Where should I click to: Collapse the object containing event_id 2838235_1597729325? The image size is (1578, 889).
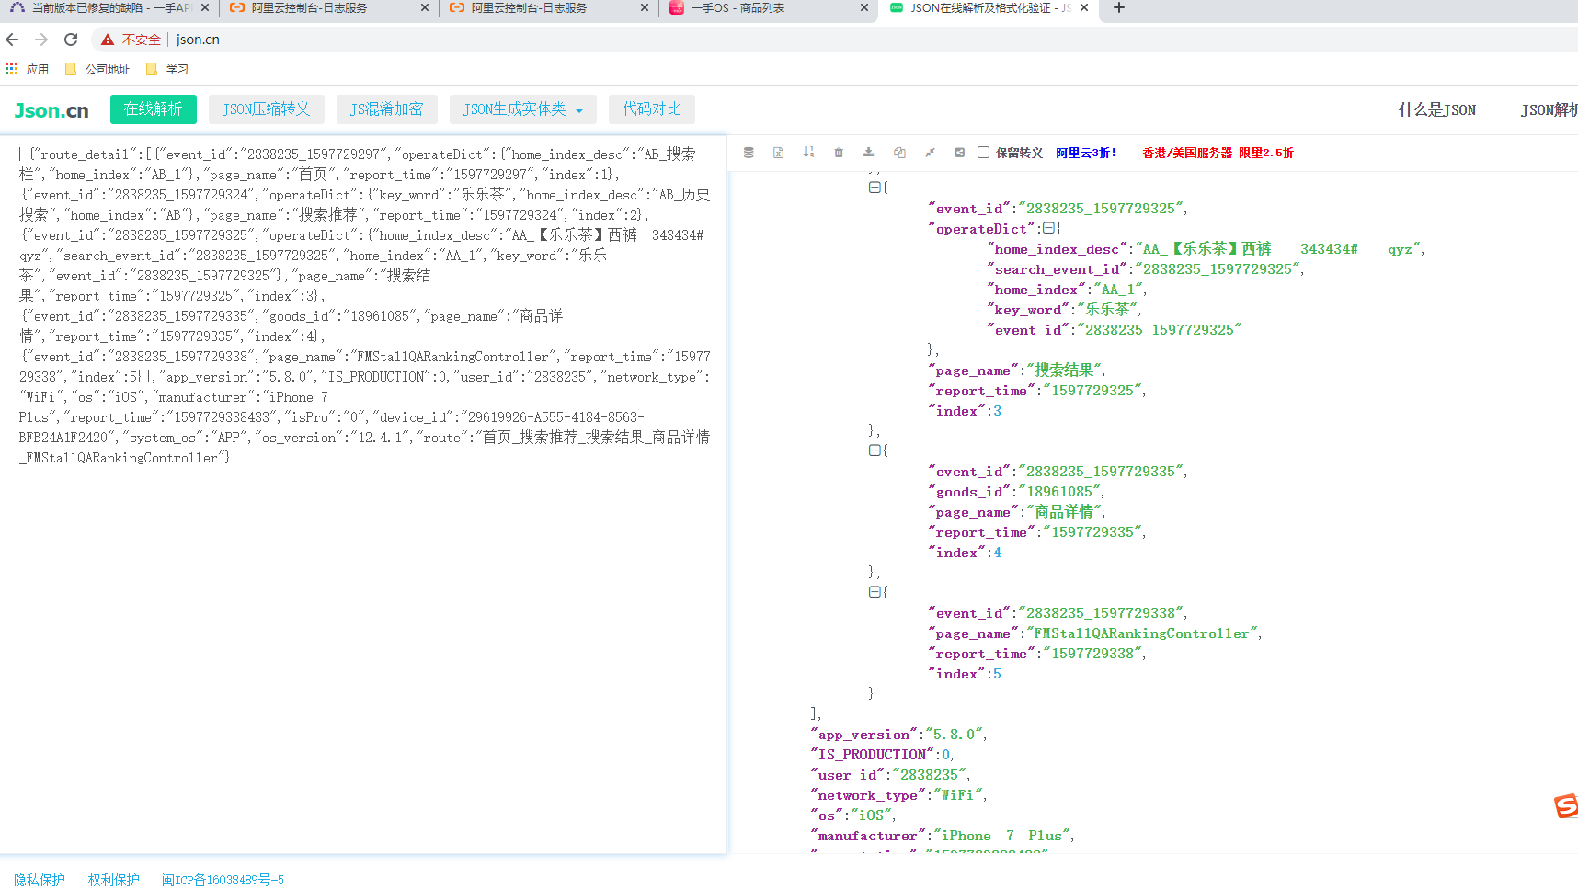coord(875,188)
